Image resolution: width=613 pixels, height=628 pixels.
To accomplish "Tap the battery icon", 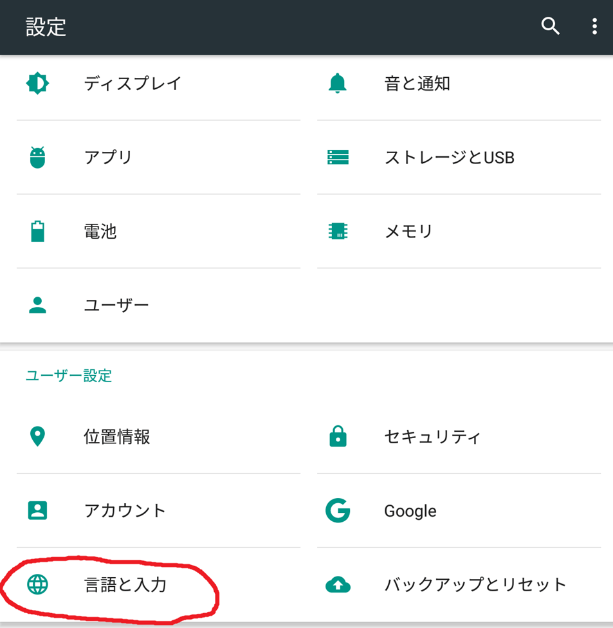I will pos(38,231).
